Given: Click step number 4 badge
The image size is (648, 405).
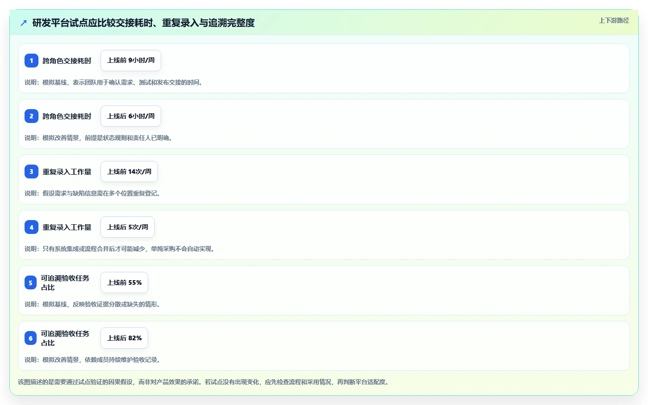Looking at the screenshot, I should (x=31, y=227).
